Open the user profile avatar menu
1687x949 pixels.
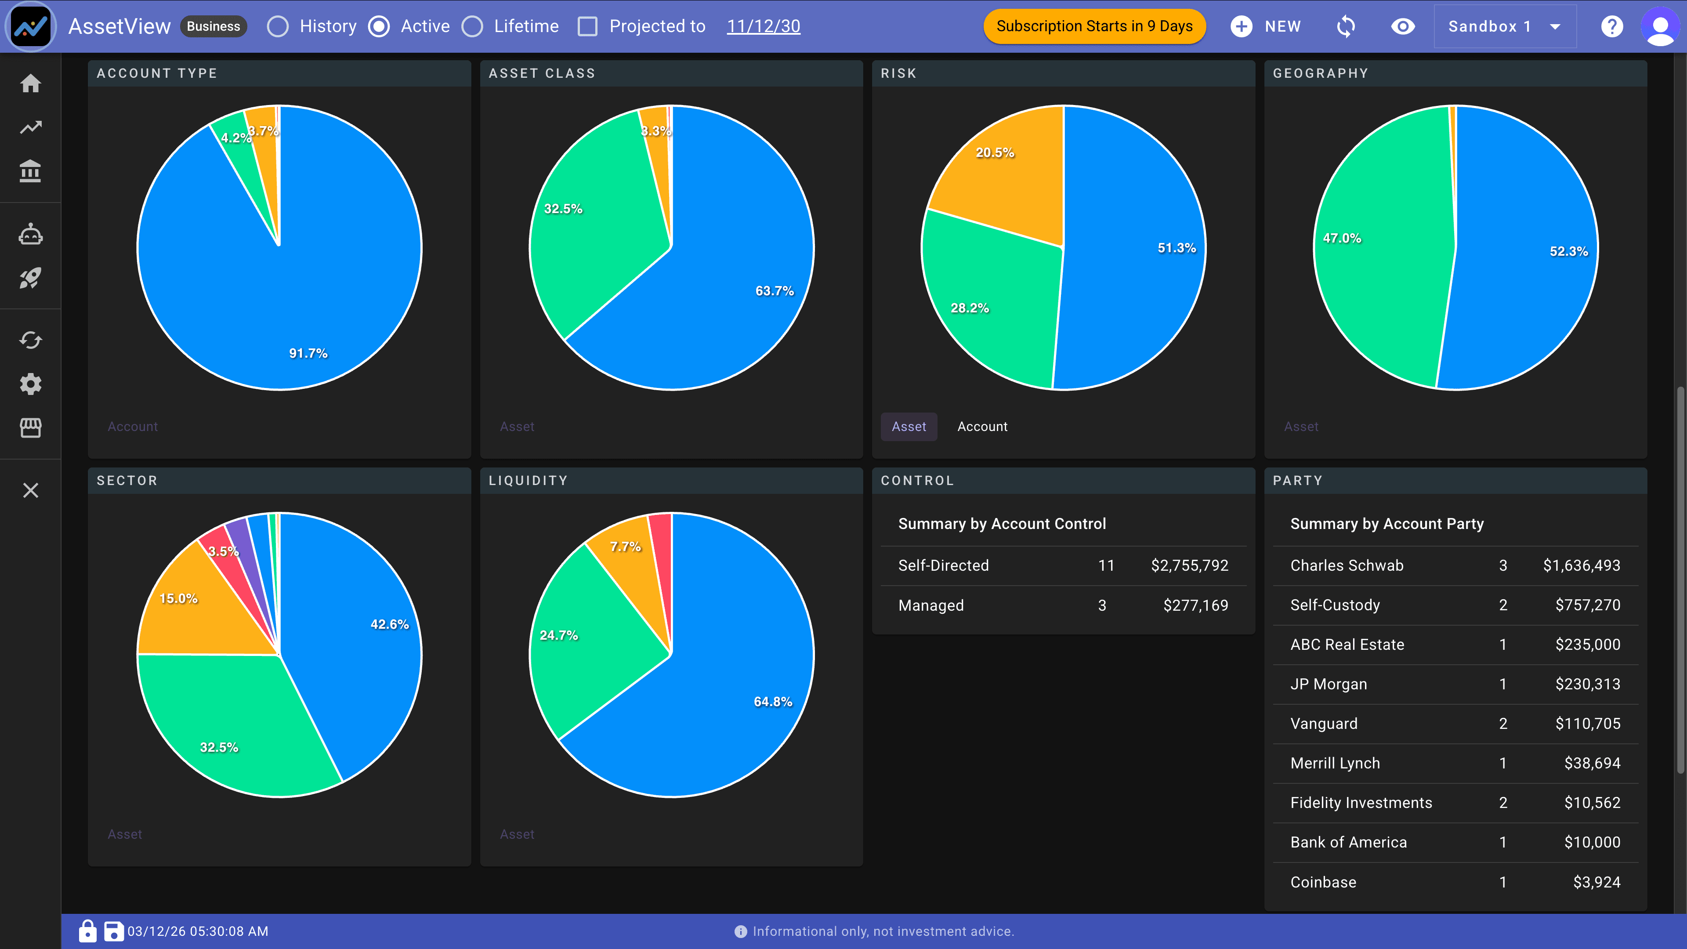pyautogui.click(x=1660, y=26)
